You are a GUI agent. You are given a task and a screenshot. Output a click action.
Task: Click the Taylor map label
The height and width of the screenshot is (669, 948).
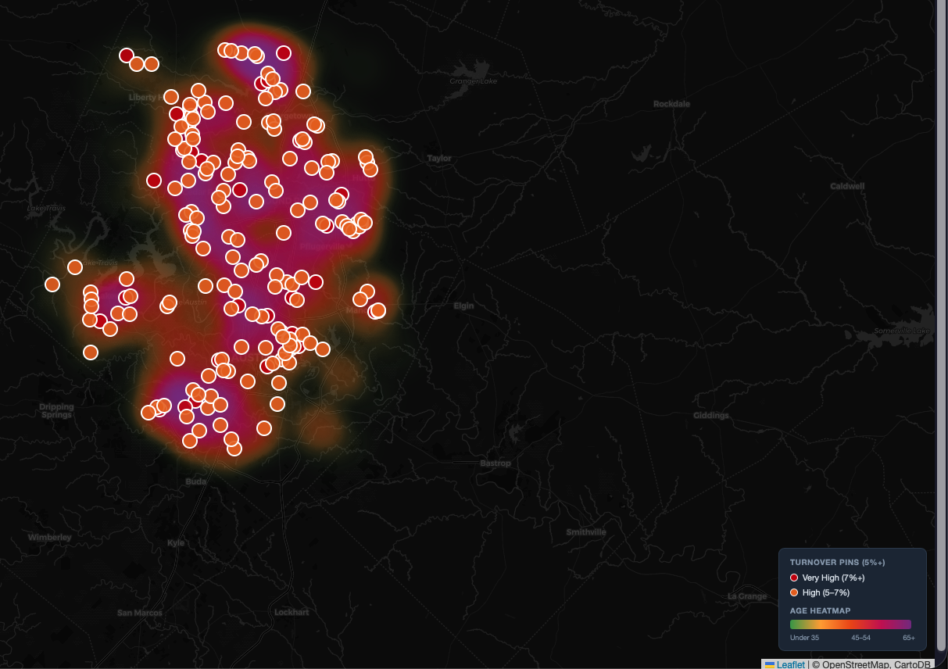[x=439, y=158]
